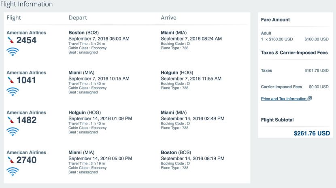Click the external-link icon after Tax Information
The image size is (336, 188).
310,98
